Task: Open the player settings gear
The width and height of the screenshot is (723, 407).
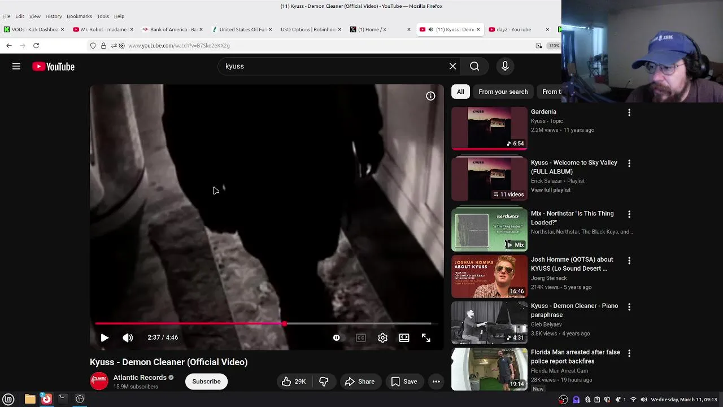Action: pos(382,337)
